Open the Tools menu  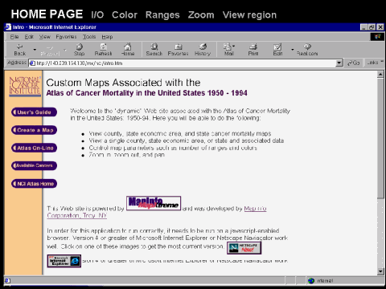click(x=89, y=37)
